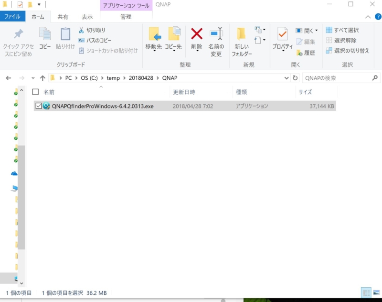The height and width of the screenshot is (302, 382).
Task: Select Cut (切り取り) scissors icon
Action: (x=81, y=30)
